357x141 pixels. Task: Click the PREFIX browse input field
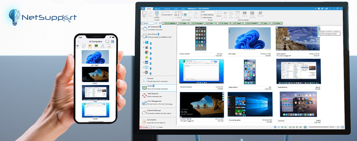[208, 12]
